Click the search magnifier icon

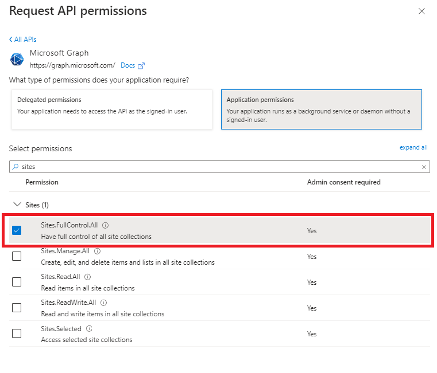pyautogui.click(x=15, y=167)
